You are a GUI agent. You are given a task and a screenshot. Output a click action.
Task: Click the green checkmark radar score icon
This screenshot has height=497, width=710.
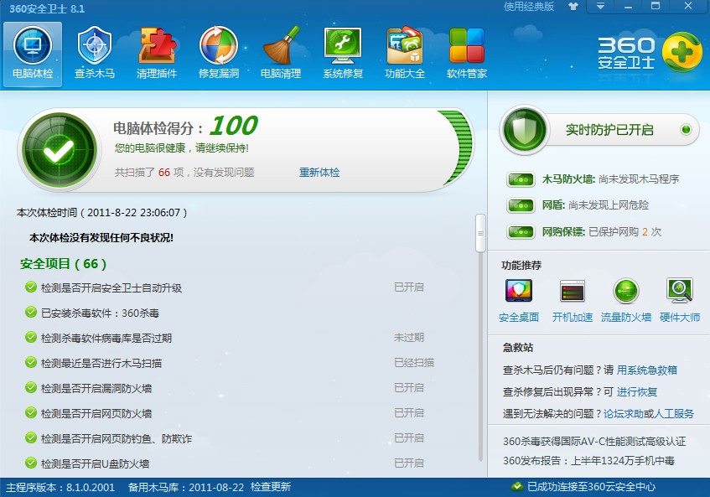click(60, 150)
